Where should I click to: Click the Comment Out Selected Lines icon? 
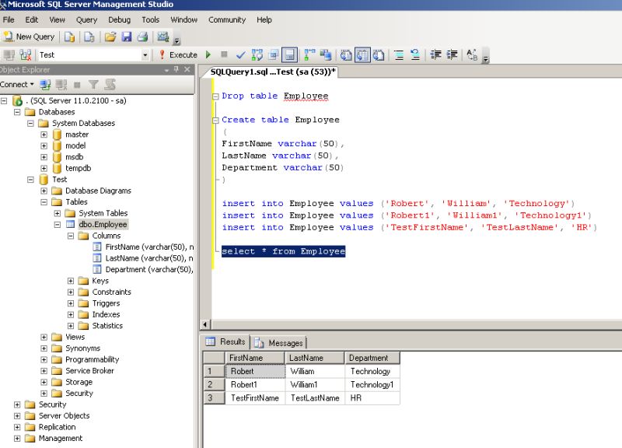click(399, 54)
